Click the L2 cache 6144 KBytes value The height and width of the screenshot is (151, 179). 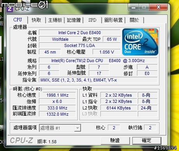click(x=119, y=108)
